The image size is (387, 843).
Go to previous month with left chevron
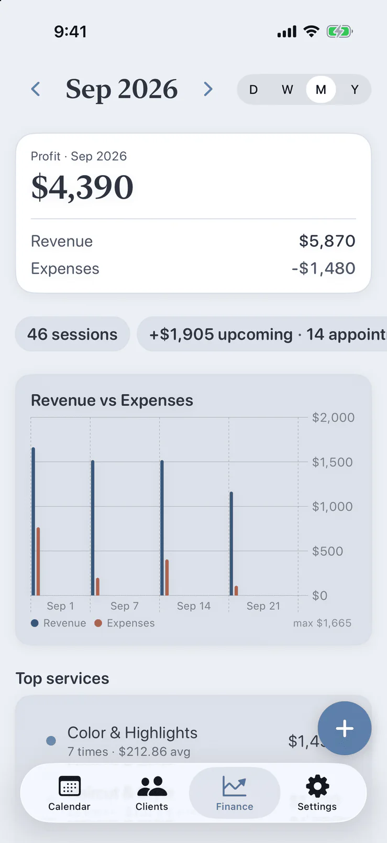pyautogui.click(x=36, y=89)
